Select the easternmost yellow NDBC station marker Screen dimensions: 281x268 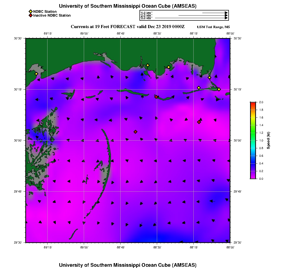pyautogui.click(x=219, y=89)
